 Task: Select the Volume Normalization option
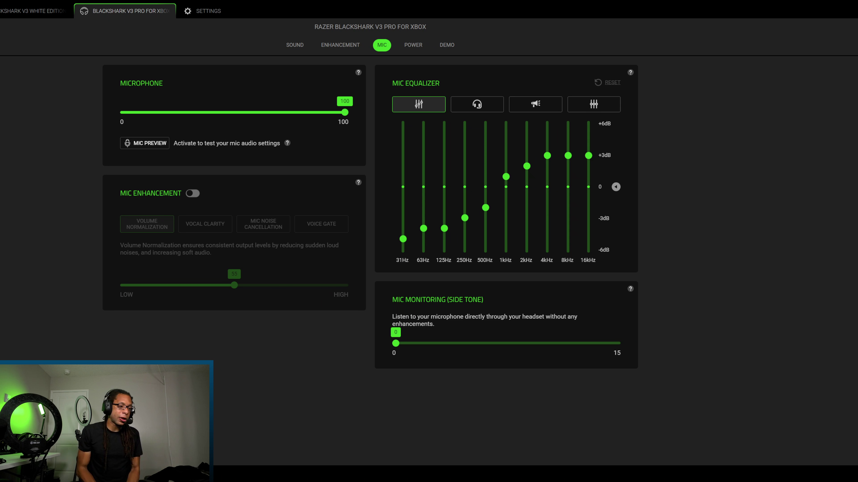tap(147, 224)
